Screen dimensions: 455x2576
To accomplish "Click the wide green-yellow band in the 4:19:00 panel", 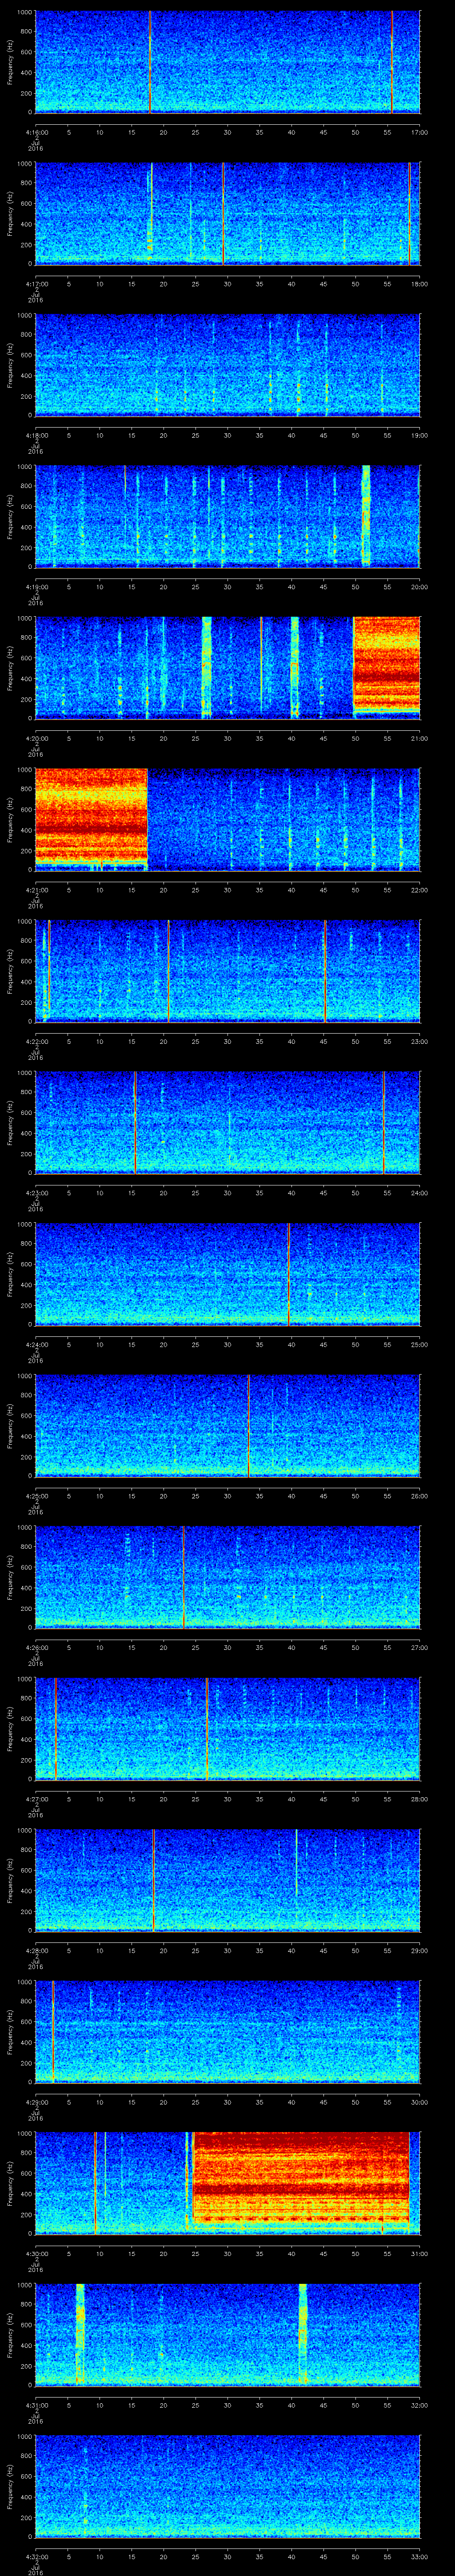I will tap(366, 515).
